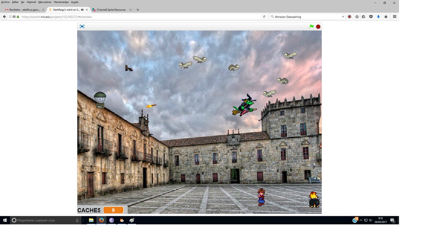Show hidden system tray icons
431x242 pixels.
click(361, 220)
